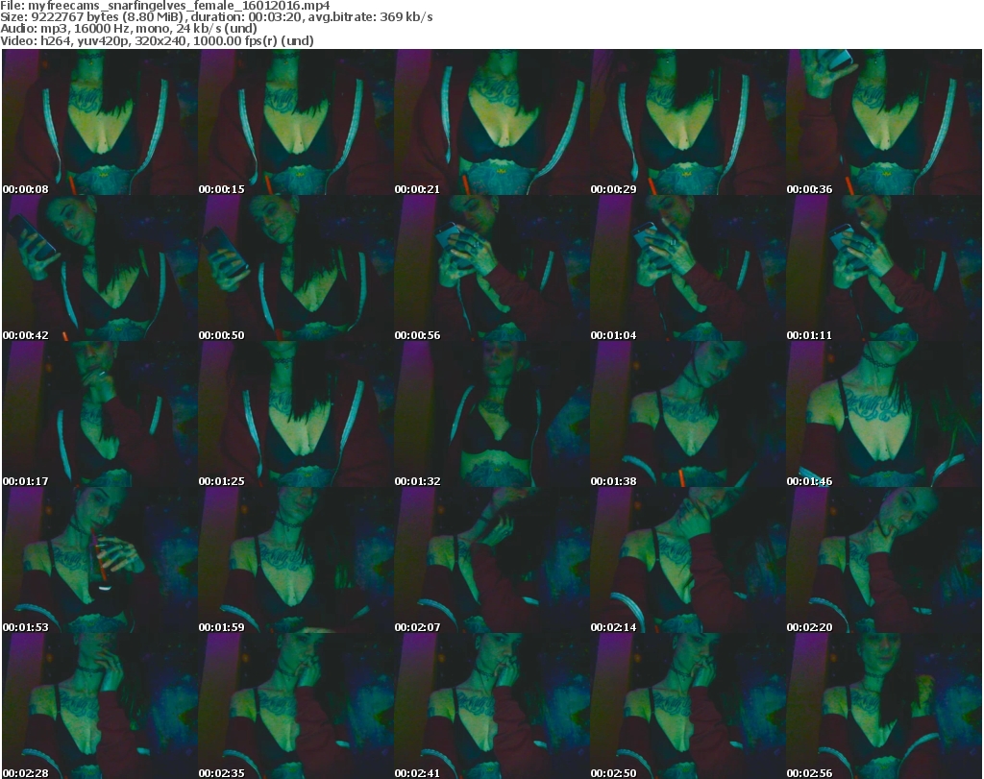Viewport: 984px width, 779px height.
Task: Click the frame with timestamp 00:02:14
Action: coord(688,560)
